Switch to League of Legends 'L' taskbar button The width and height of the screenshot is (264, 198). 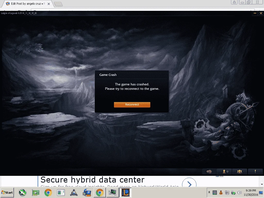126,193
